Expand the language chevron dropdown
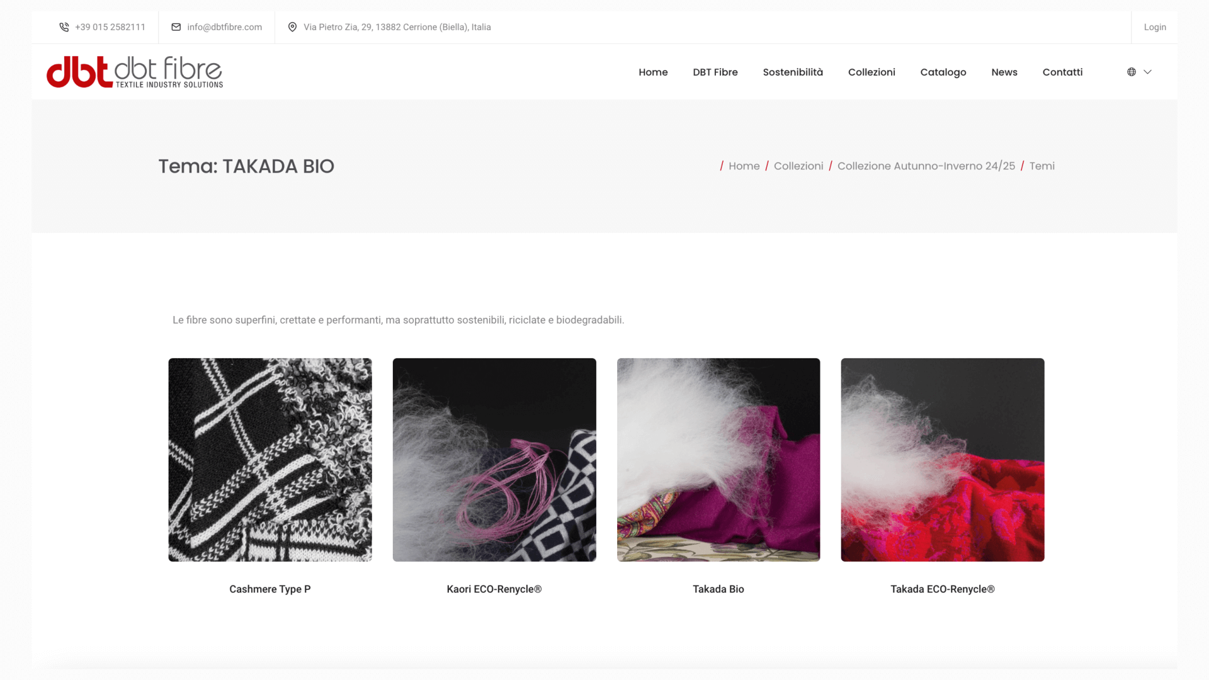Viewport: 1209px width, 680px height. [1148, 72]
